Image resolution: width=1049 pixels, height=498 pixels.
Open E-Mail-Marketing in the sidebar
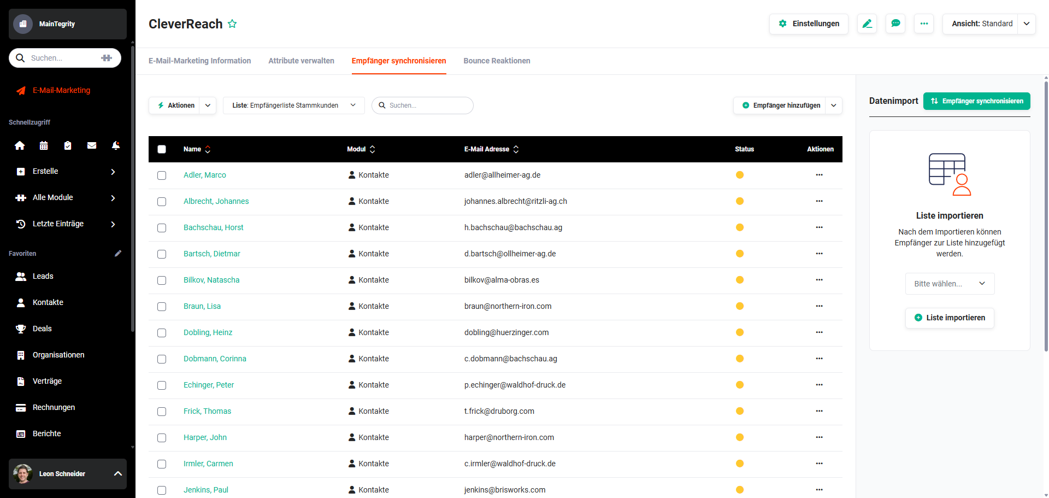[61, 90]
